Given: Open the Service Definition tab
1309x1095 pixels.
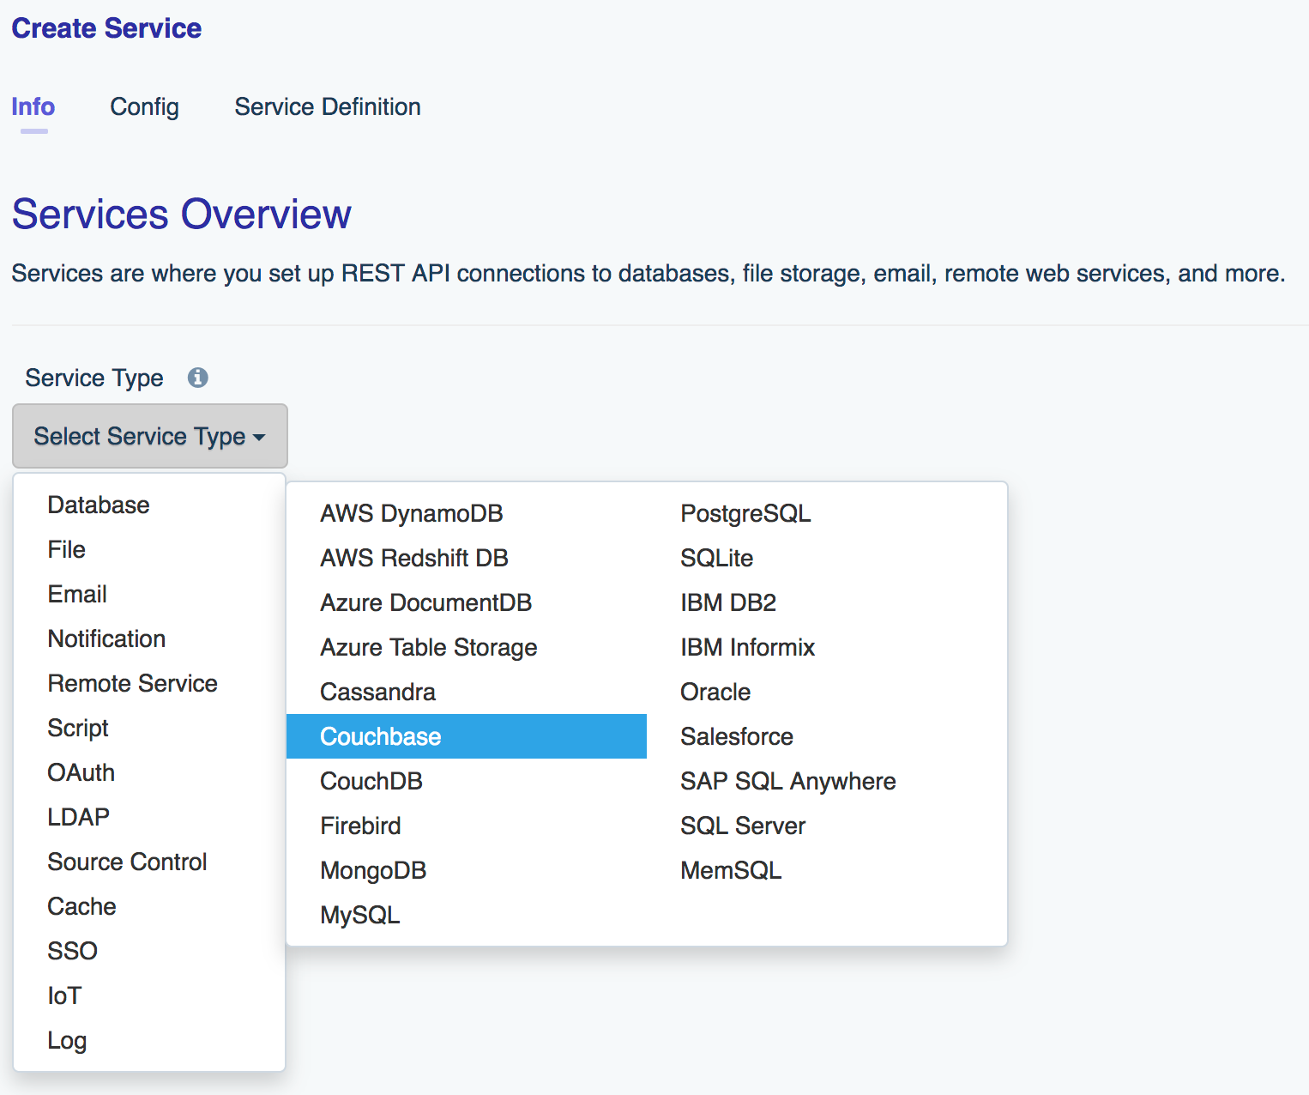Looking at the screenshot, I should click(328, 107).
